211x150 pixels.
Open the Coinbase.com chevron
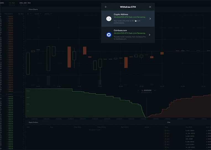pyautogui.click(x=150, y=35)
